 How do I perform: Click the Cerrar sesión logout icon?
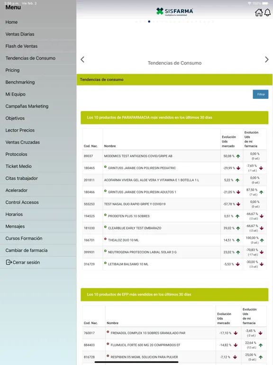[9, 262]
